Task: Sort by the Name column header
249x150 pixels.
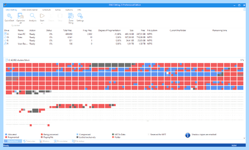Action: point(21,30)
